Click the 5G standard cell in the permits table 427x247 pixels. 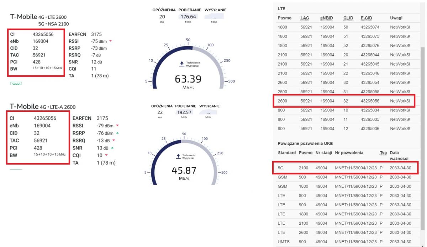pyautogui.click(x=280, y=168)
